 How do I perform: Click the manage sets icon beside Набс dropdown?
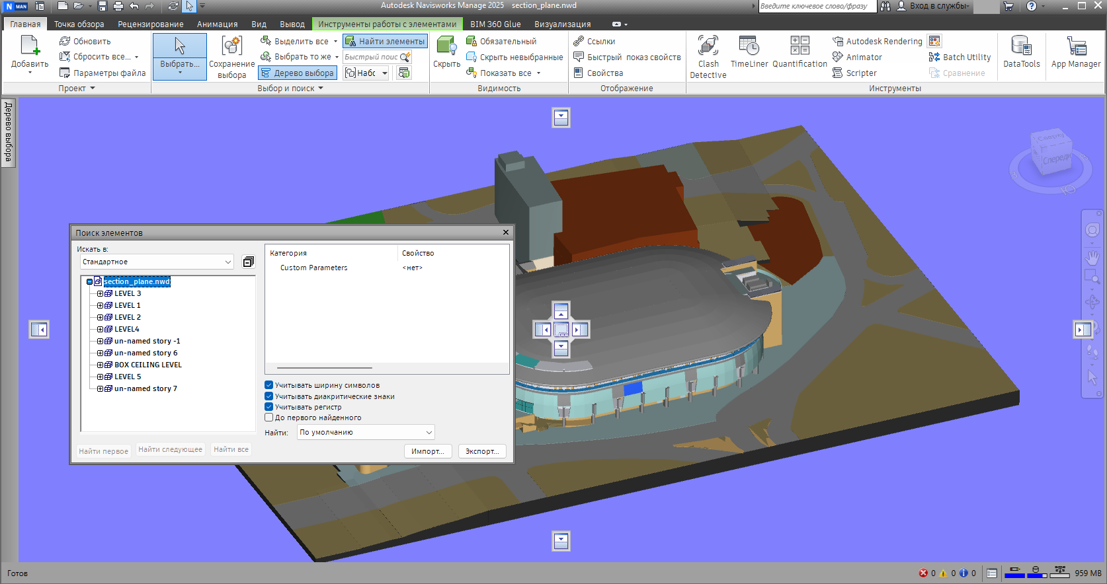[x=403, y=73]
